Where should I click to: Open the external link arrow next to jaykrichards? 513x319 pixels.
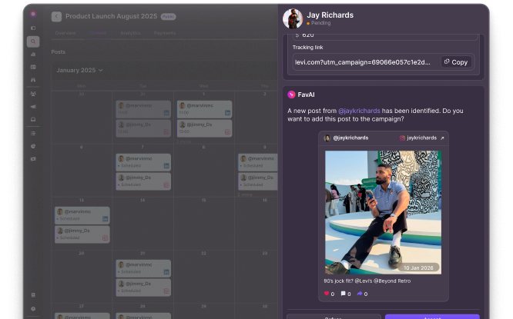[x=442, y=138]
